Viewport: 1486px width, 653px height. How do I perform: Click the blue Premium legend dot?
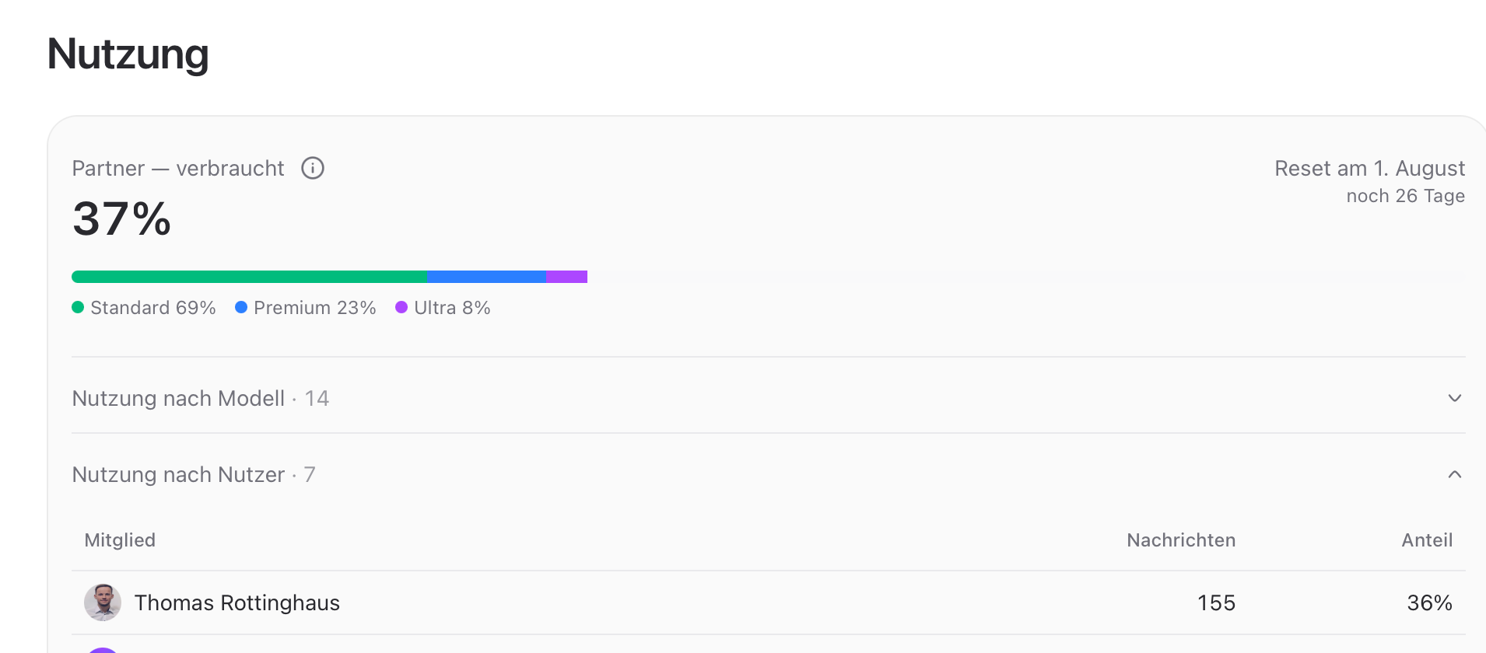pos(241,307)
